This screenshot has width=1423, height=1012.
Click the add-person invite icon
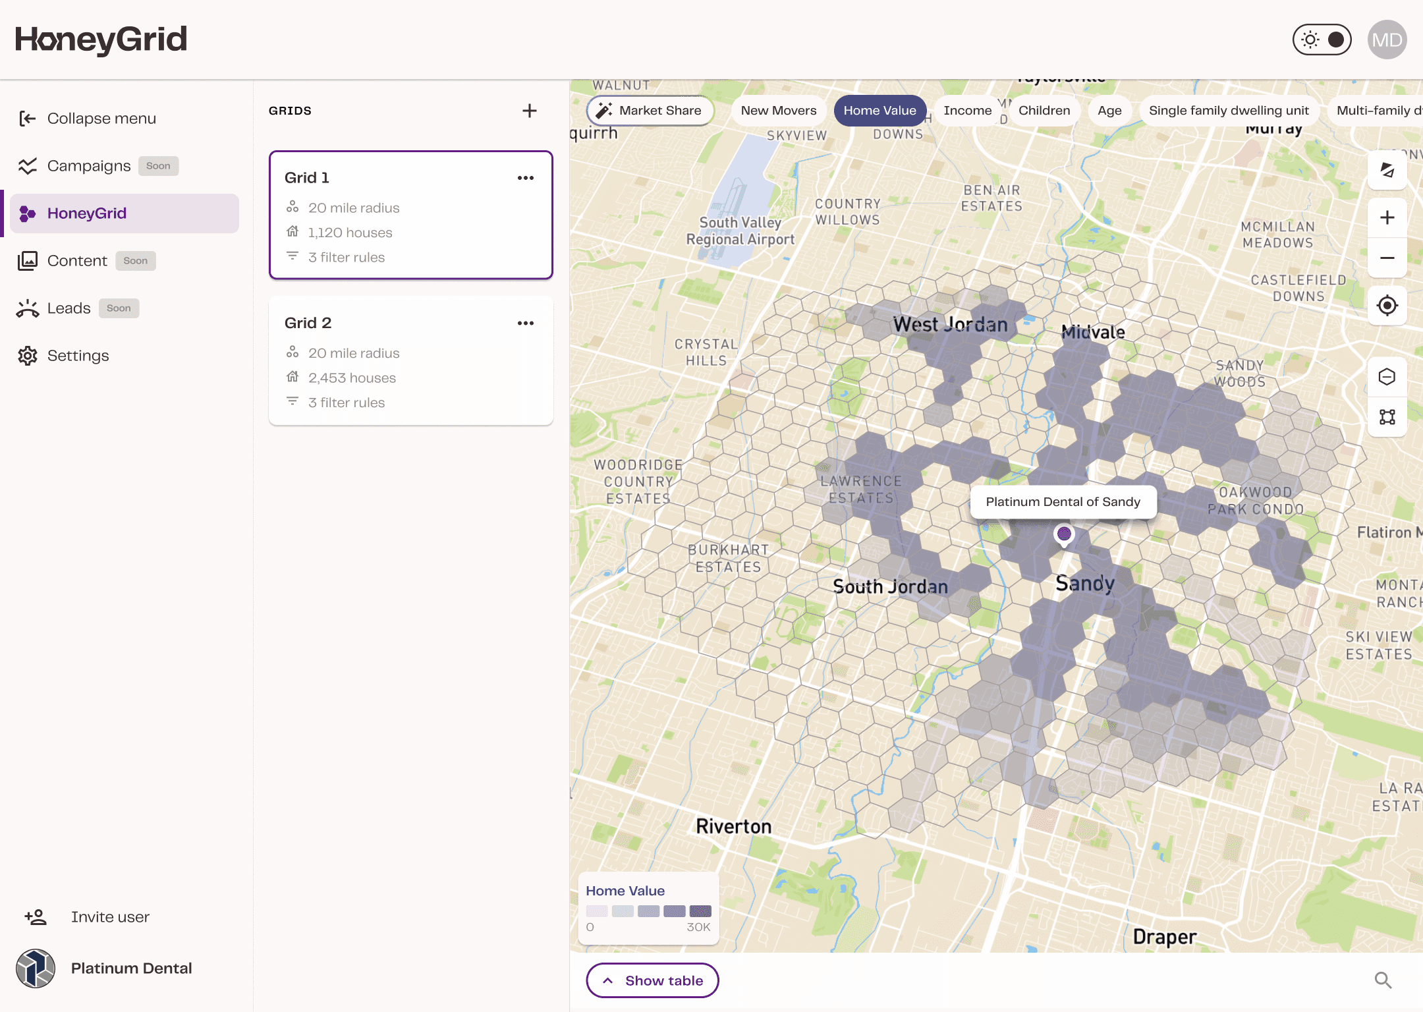coord(36,917)
